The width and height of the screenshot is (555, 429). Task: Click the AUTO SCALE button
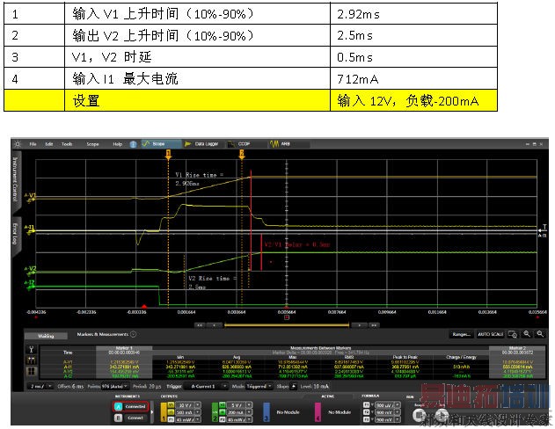coord(490,334)
